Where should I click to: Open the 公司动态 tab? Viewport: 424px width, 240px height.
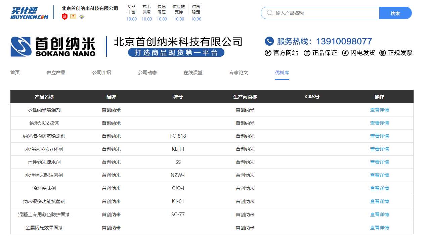[x=147, y=73]
